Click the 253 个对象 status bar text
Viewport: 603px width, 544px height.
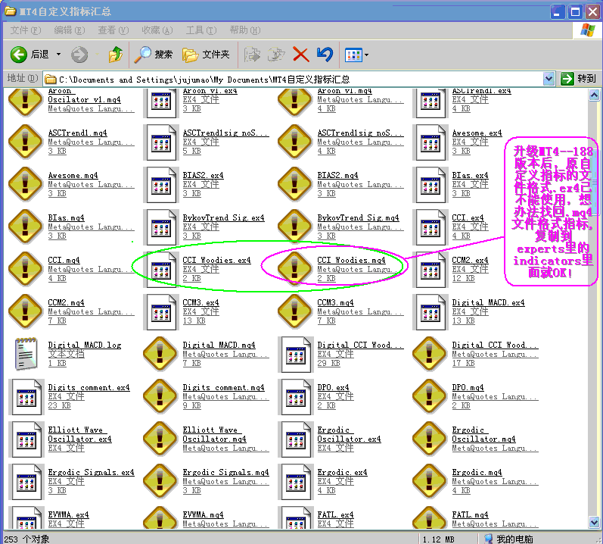click(x=26, y=539)
